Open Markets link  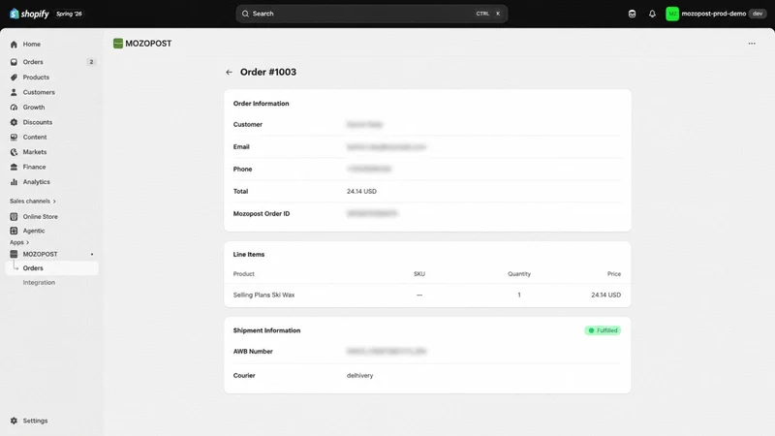pos(35,152)
